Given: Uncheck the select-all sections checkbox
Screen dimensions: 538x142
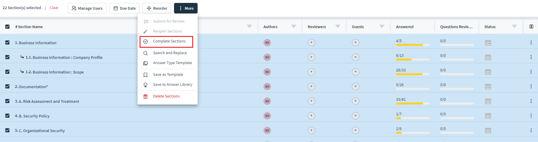Looking at the screenshot, I should [7, 27].
